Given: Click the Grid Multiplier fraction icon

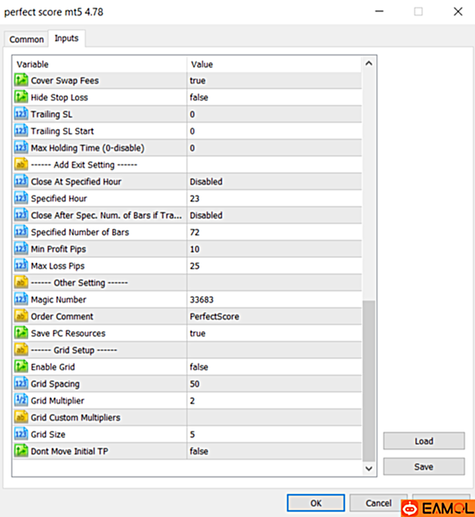Looking at the screenshot, I should click(x=21, y=400).
